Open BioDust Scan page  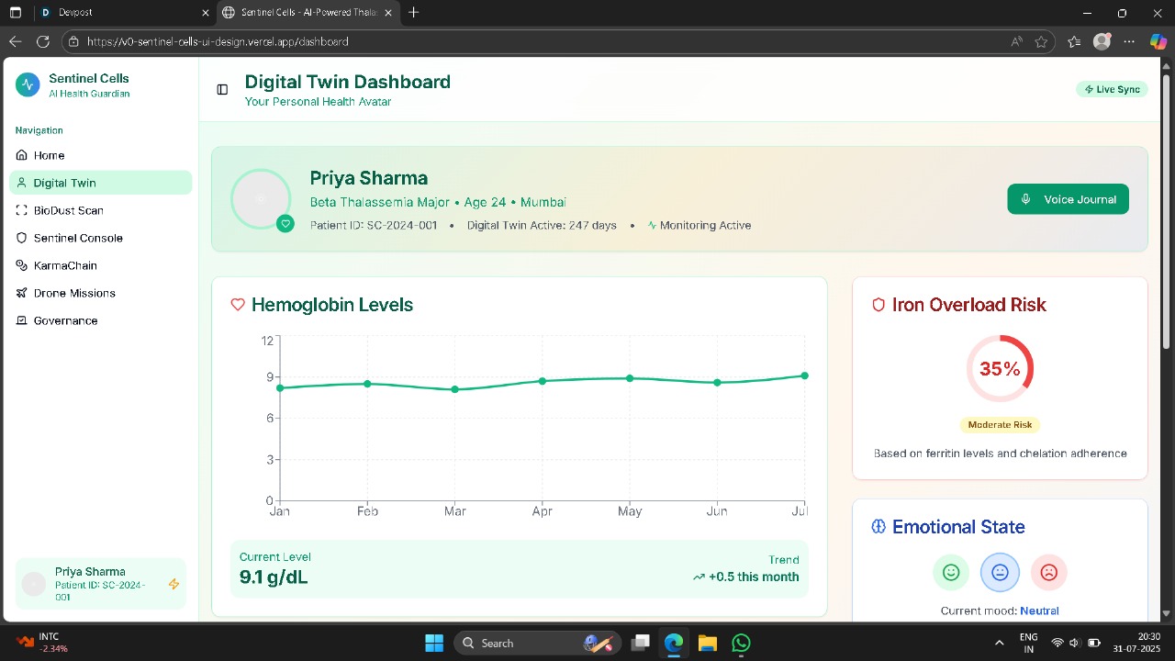[x=101, y=210]
